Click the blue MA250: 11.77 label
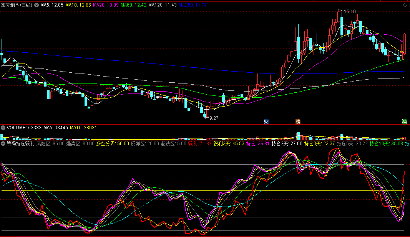This screenshot has height=237, width=410. coord(193,5)
